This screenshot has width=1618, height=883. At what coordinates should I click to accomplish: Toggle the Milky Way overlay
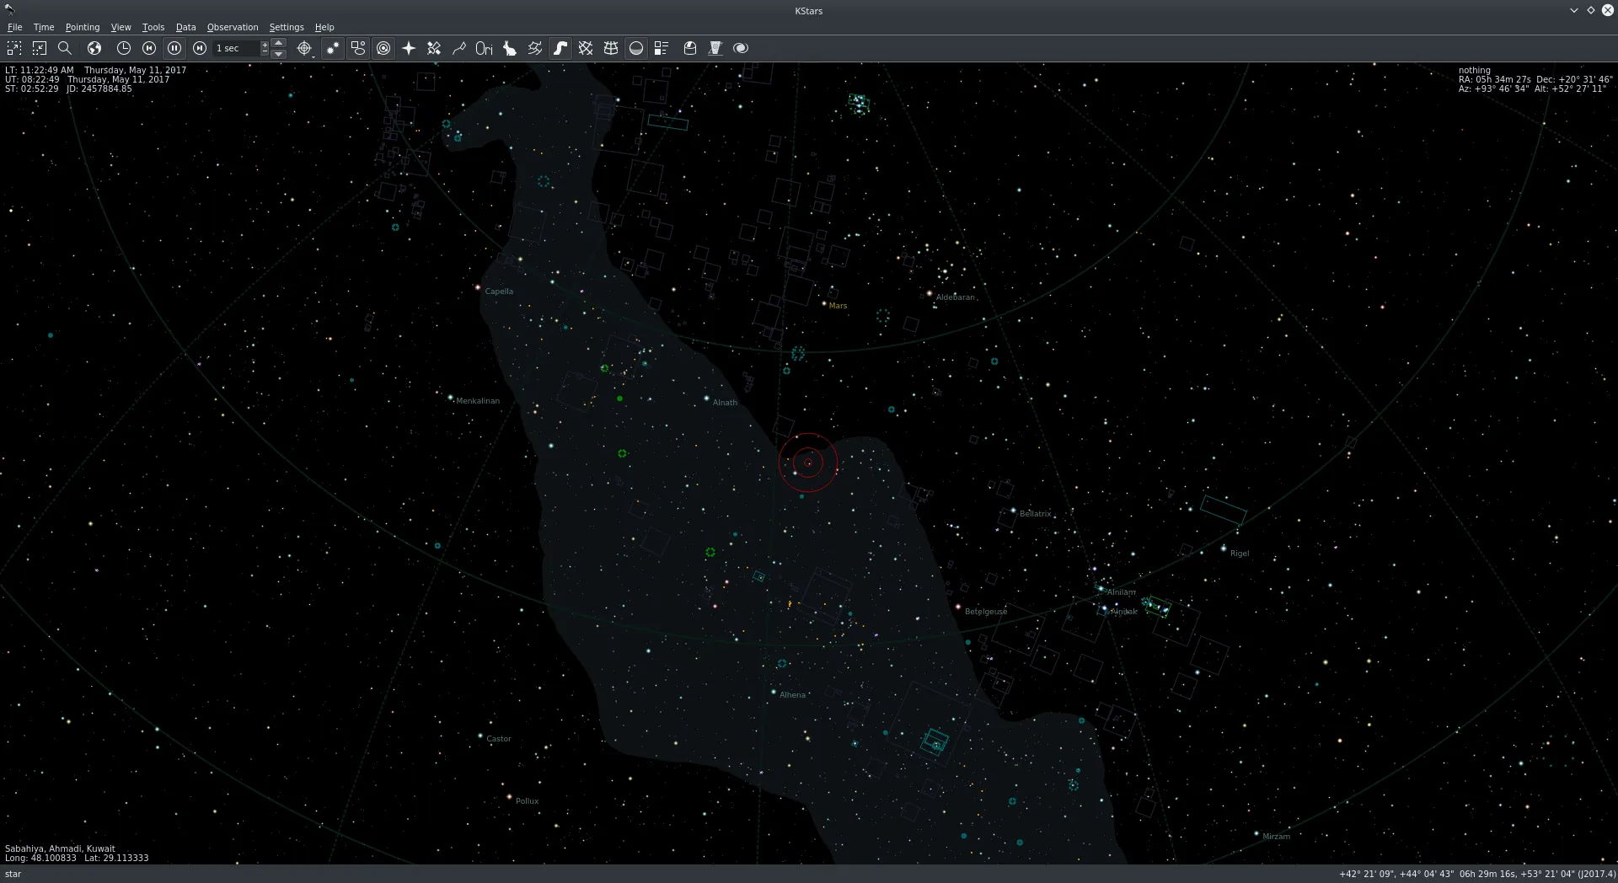click(561, 48)
